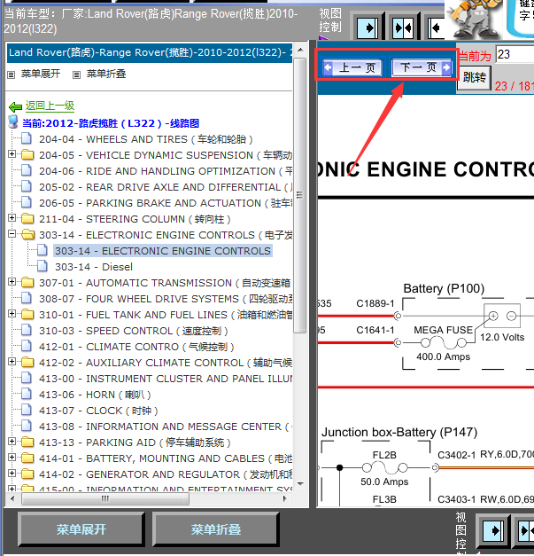
Task: Open 310-03 SPEED CONTROL item
Action: coord(134,331)
